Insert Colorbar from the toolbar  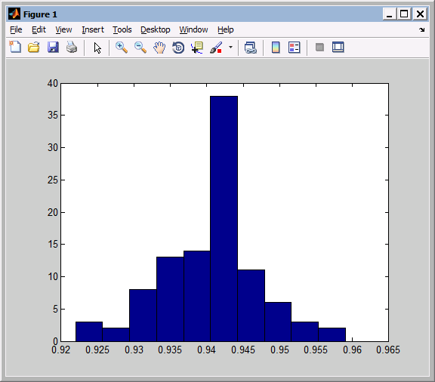[x=276, y=48]
